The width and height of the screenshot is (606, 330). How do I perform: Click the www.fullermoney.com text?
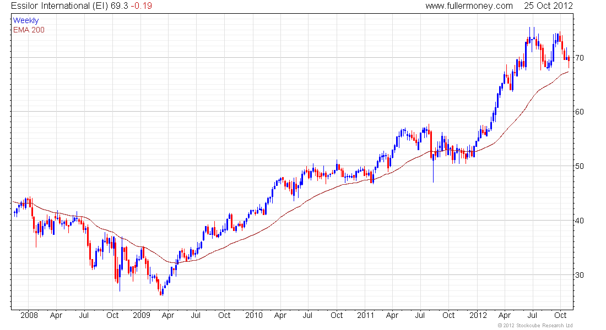pos(469,6)
